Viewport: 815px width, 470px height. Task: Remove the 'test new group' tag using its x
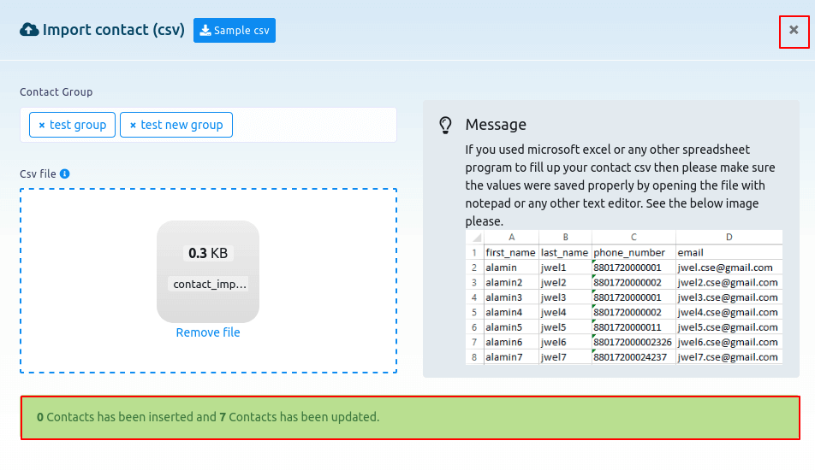[133, 126]
